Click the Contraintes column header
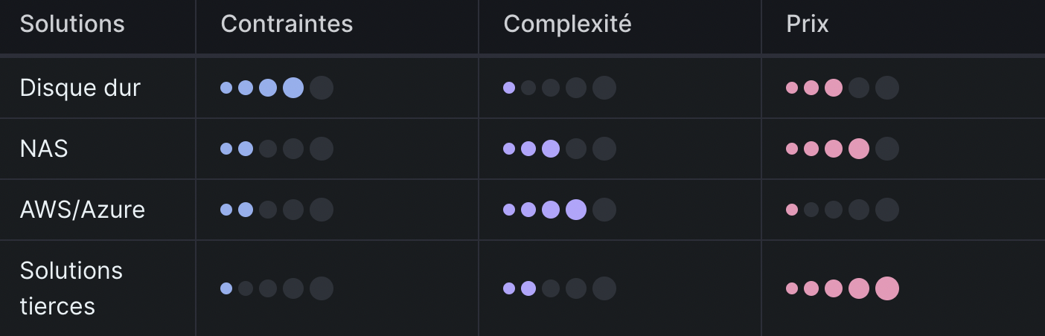Image resolution: width=1045 pixels, height=336 pixels. 287,24
